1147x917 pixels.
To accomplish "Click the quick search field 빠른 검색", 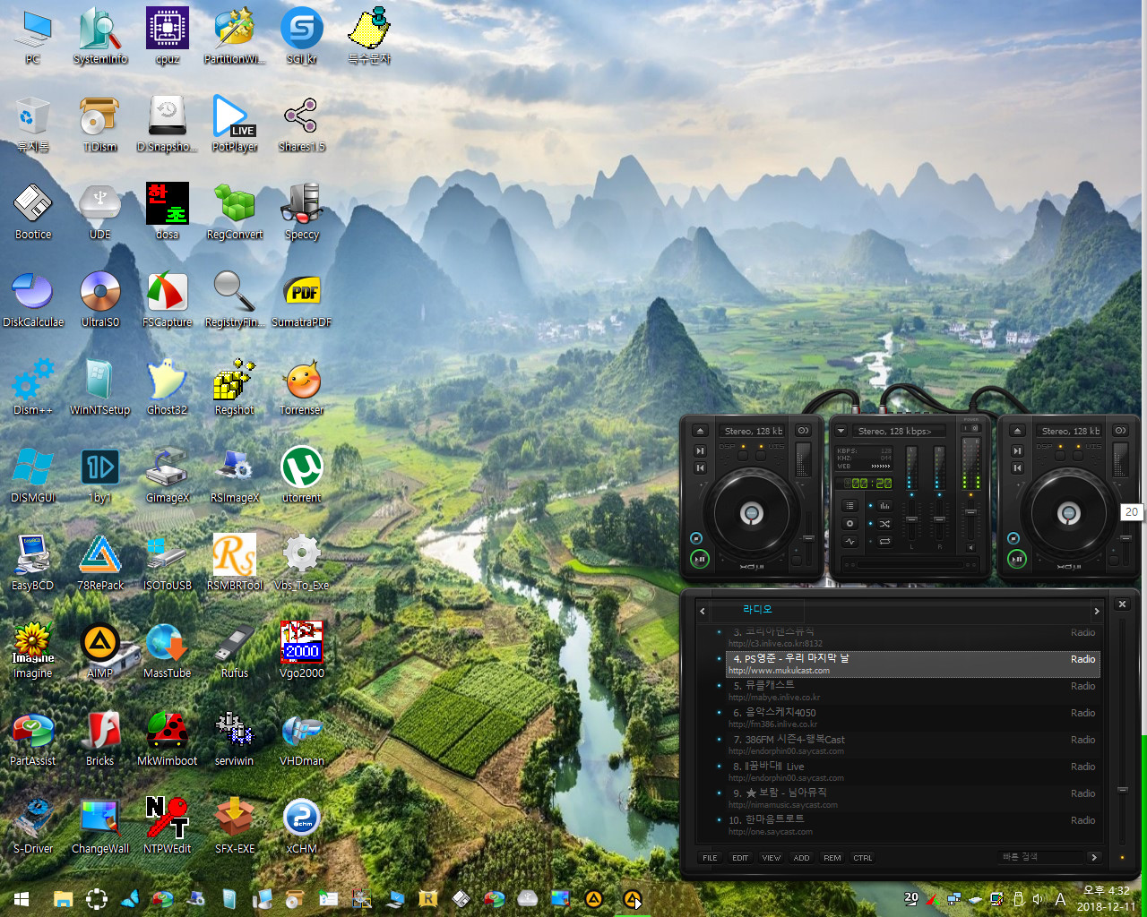I will [1039, 857].
